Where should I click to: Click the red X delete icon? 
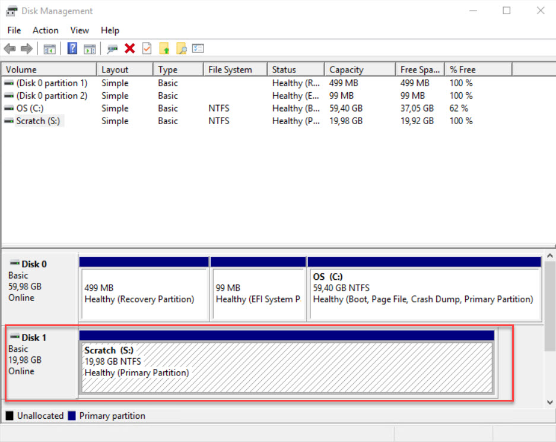(129, 49)
